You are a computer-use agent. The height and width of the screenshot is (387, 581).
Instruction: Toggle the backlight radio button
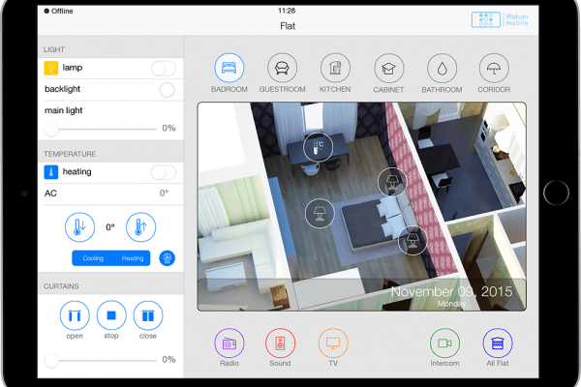(x=167, y=90)
